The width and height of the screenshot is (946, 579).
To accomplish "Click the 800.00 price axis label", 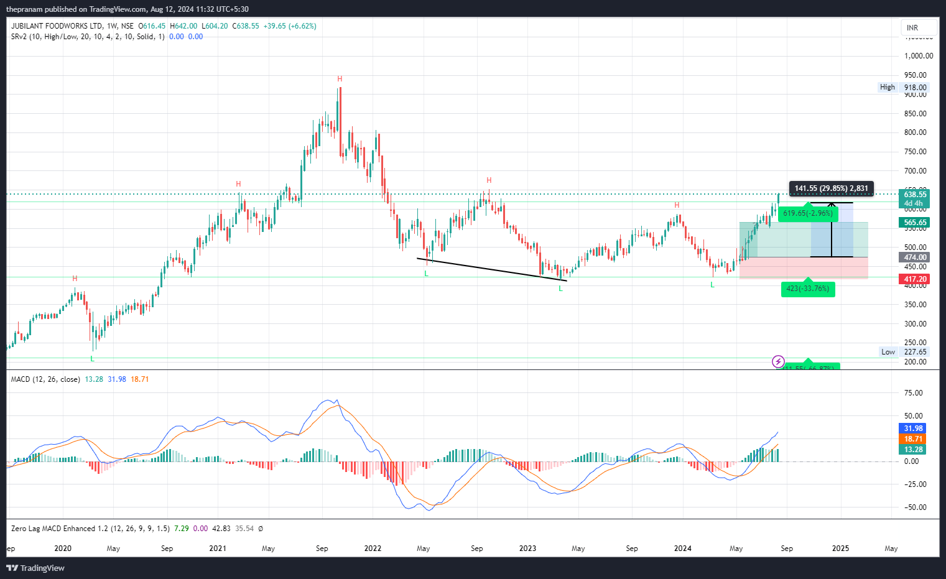I will click(916, 132).
